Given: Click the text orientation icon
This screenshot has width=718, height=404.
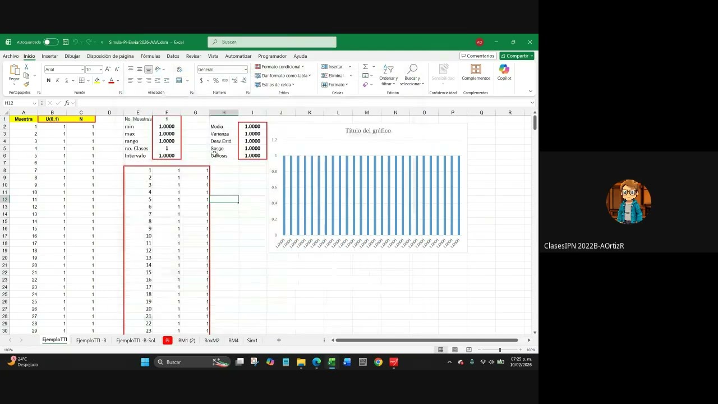Looking at the screenshot, I should click(158, 69).
